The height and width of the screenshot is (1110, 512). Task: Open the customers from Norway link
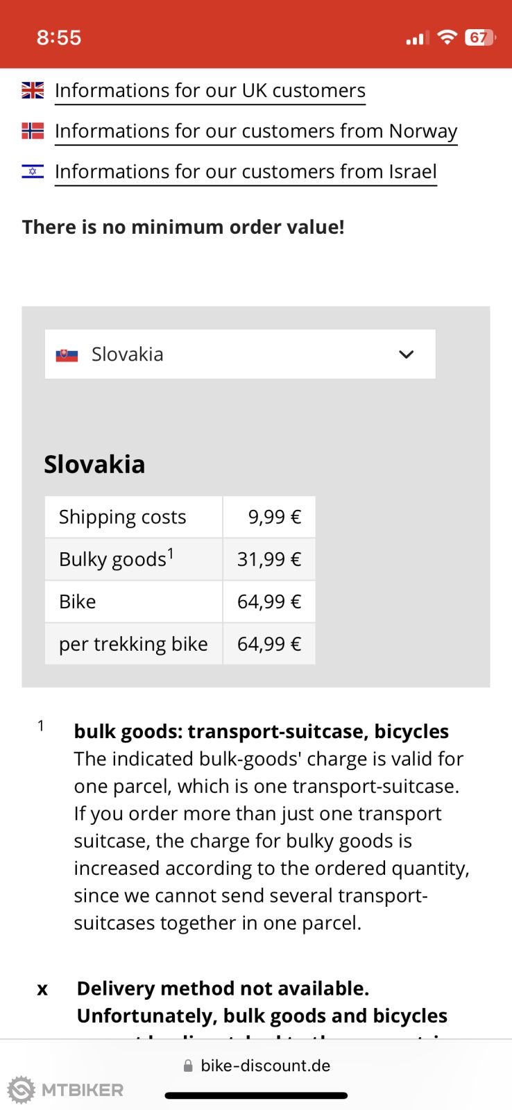click(x=256, y=131)
